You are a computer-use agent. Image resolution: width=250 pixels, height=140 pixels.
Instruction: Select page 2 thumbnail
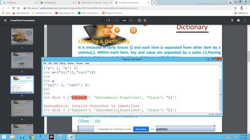pos(22,61)
